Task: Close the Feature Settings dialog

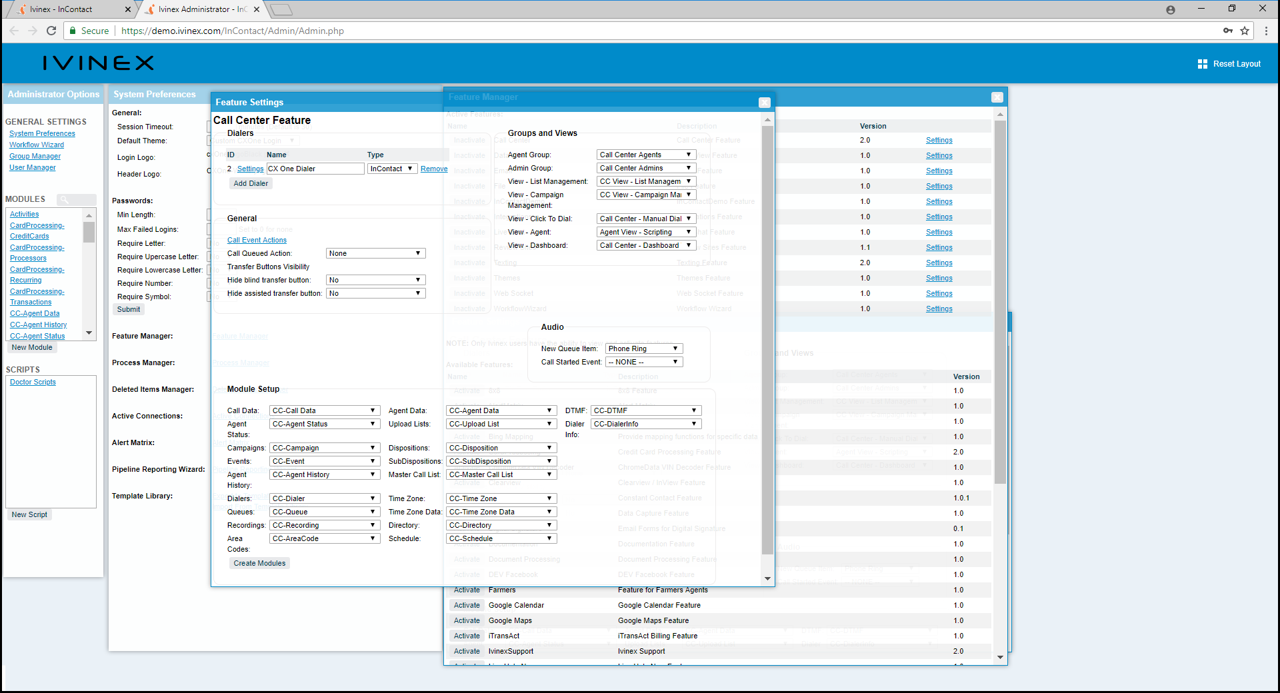Action: [765, 103]
